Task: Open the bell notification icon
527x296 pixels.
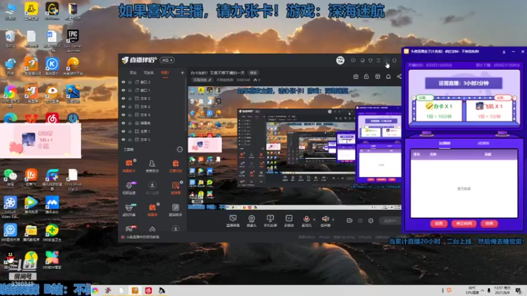Action: tap(388, 76)
